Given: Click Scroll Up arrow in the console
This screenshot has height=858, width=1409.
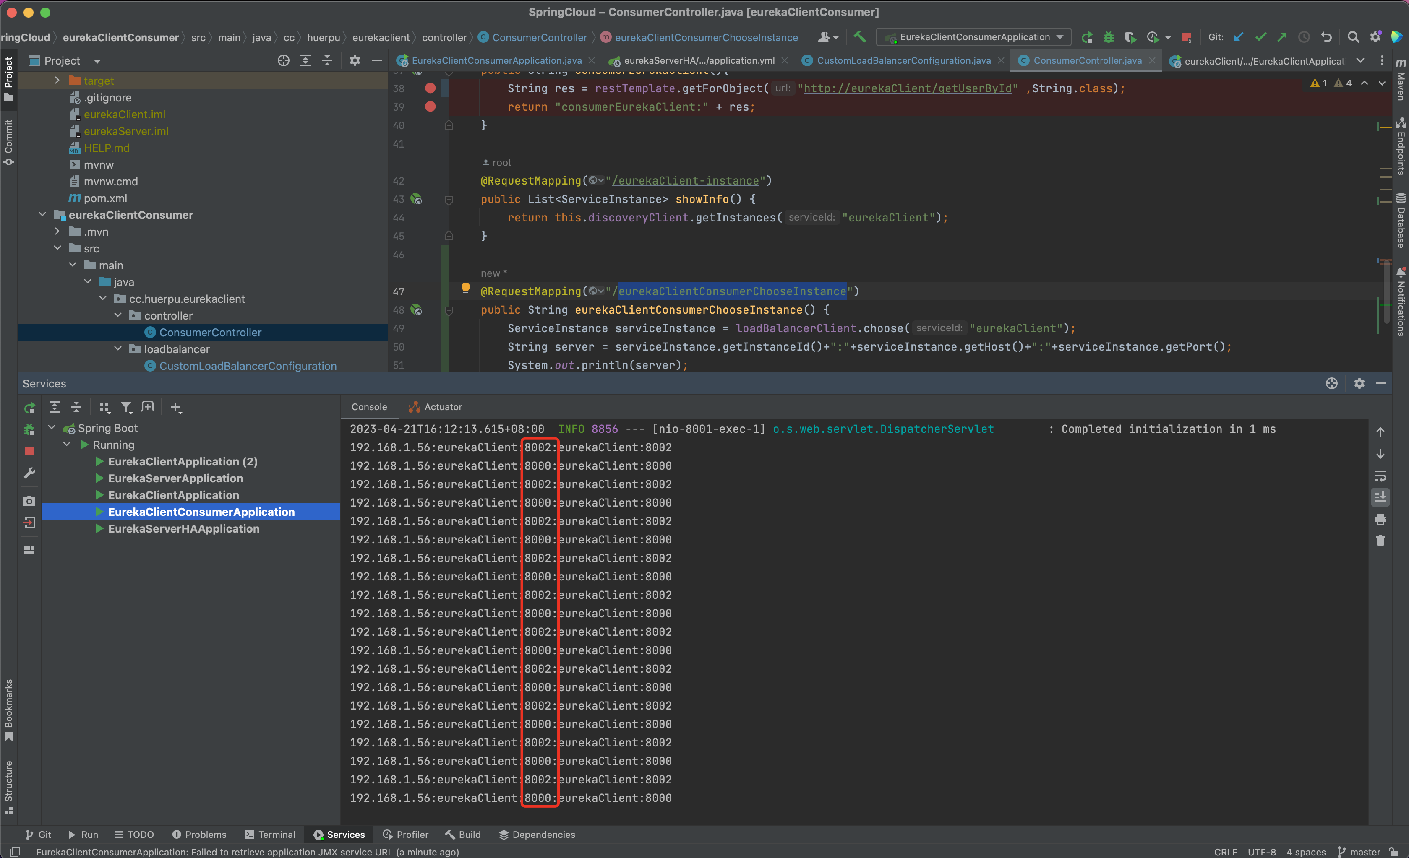Looking at the screenshot, I should [x=1380, y=432].
